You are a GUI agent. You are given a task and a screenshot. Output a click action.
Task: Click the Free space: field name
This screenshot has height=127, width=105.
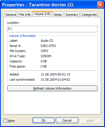tap(18, 66)
